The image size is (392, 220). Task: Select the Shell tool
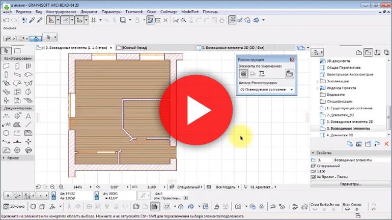tap(28, 83)
